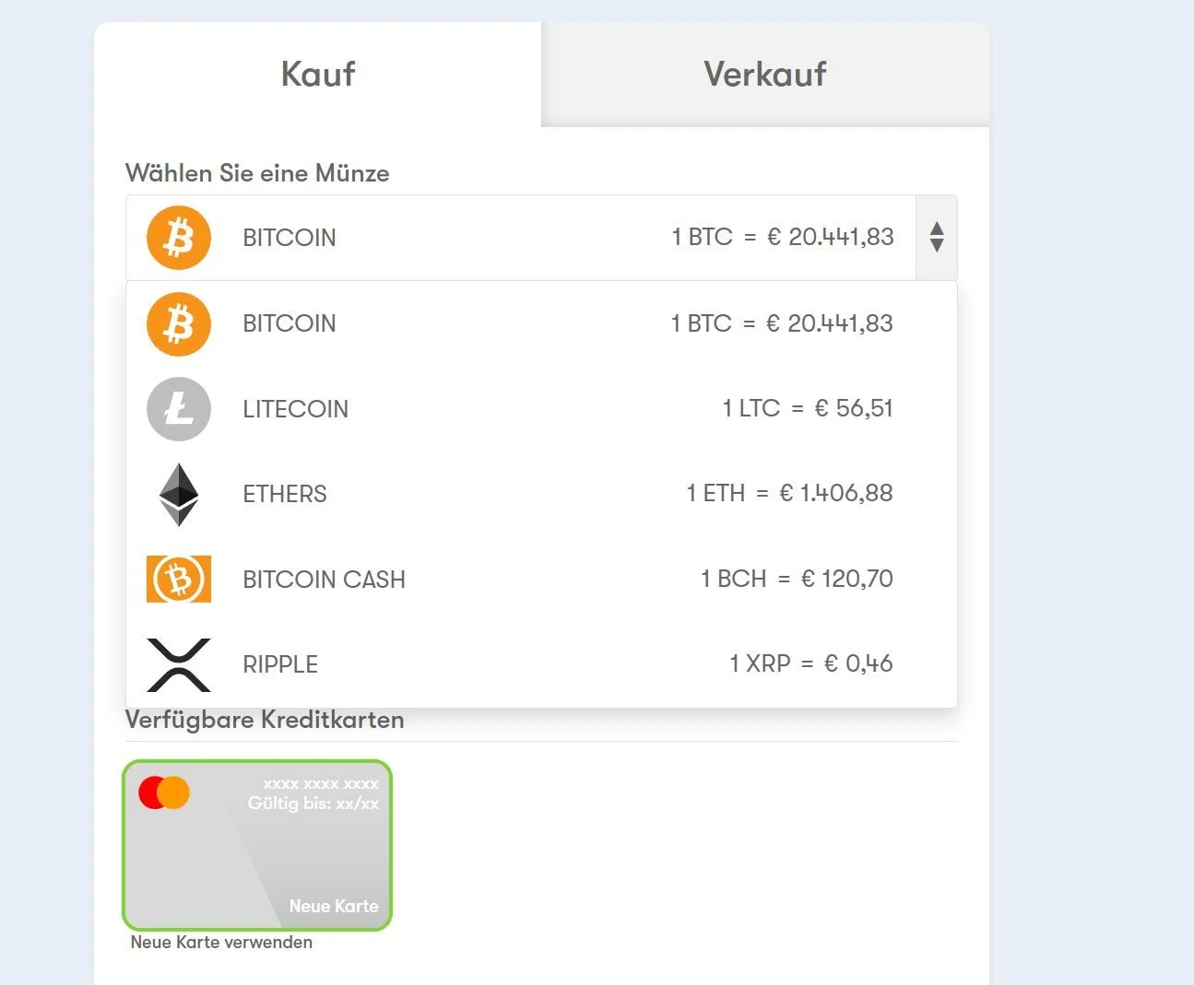The height and width of the screenshot is (985, 1194).
Task: Click the Ethereum diamond icon
Action: [179, 495]
